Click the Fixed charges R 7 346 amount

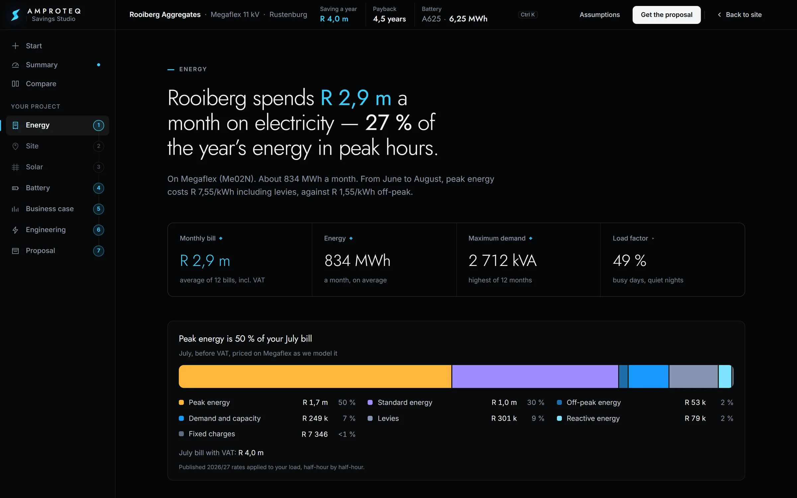314,434
